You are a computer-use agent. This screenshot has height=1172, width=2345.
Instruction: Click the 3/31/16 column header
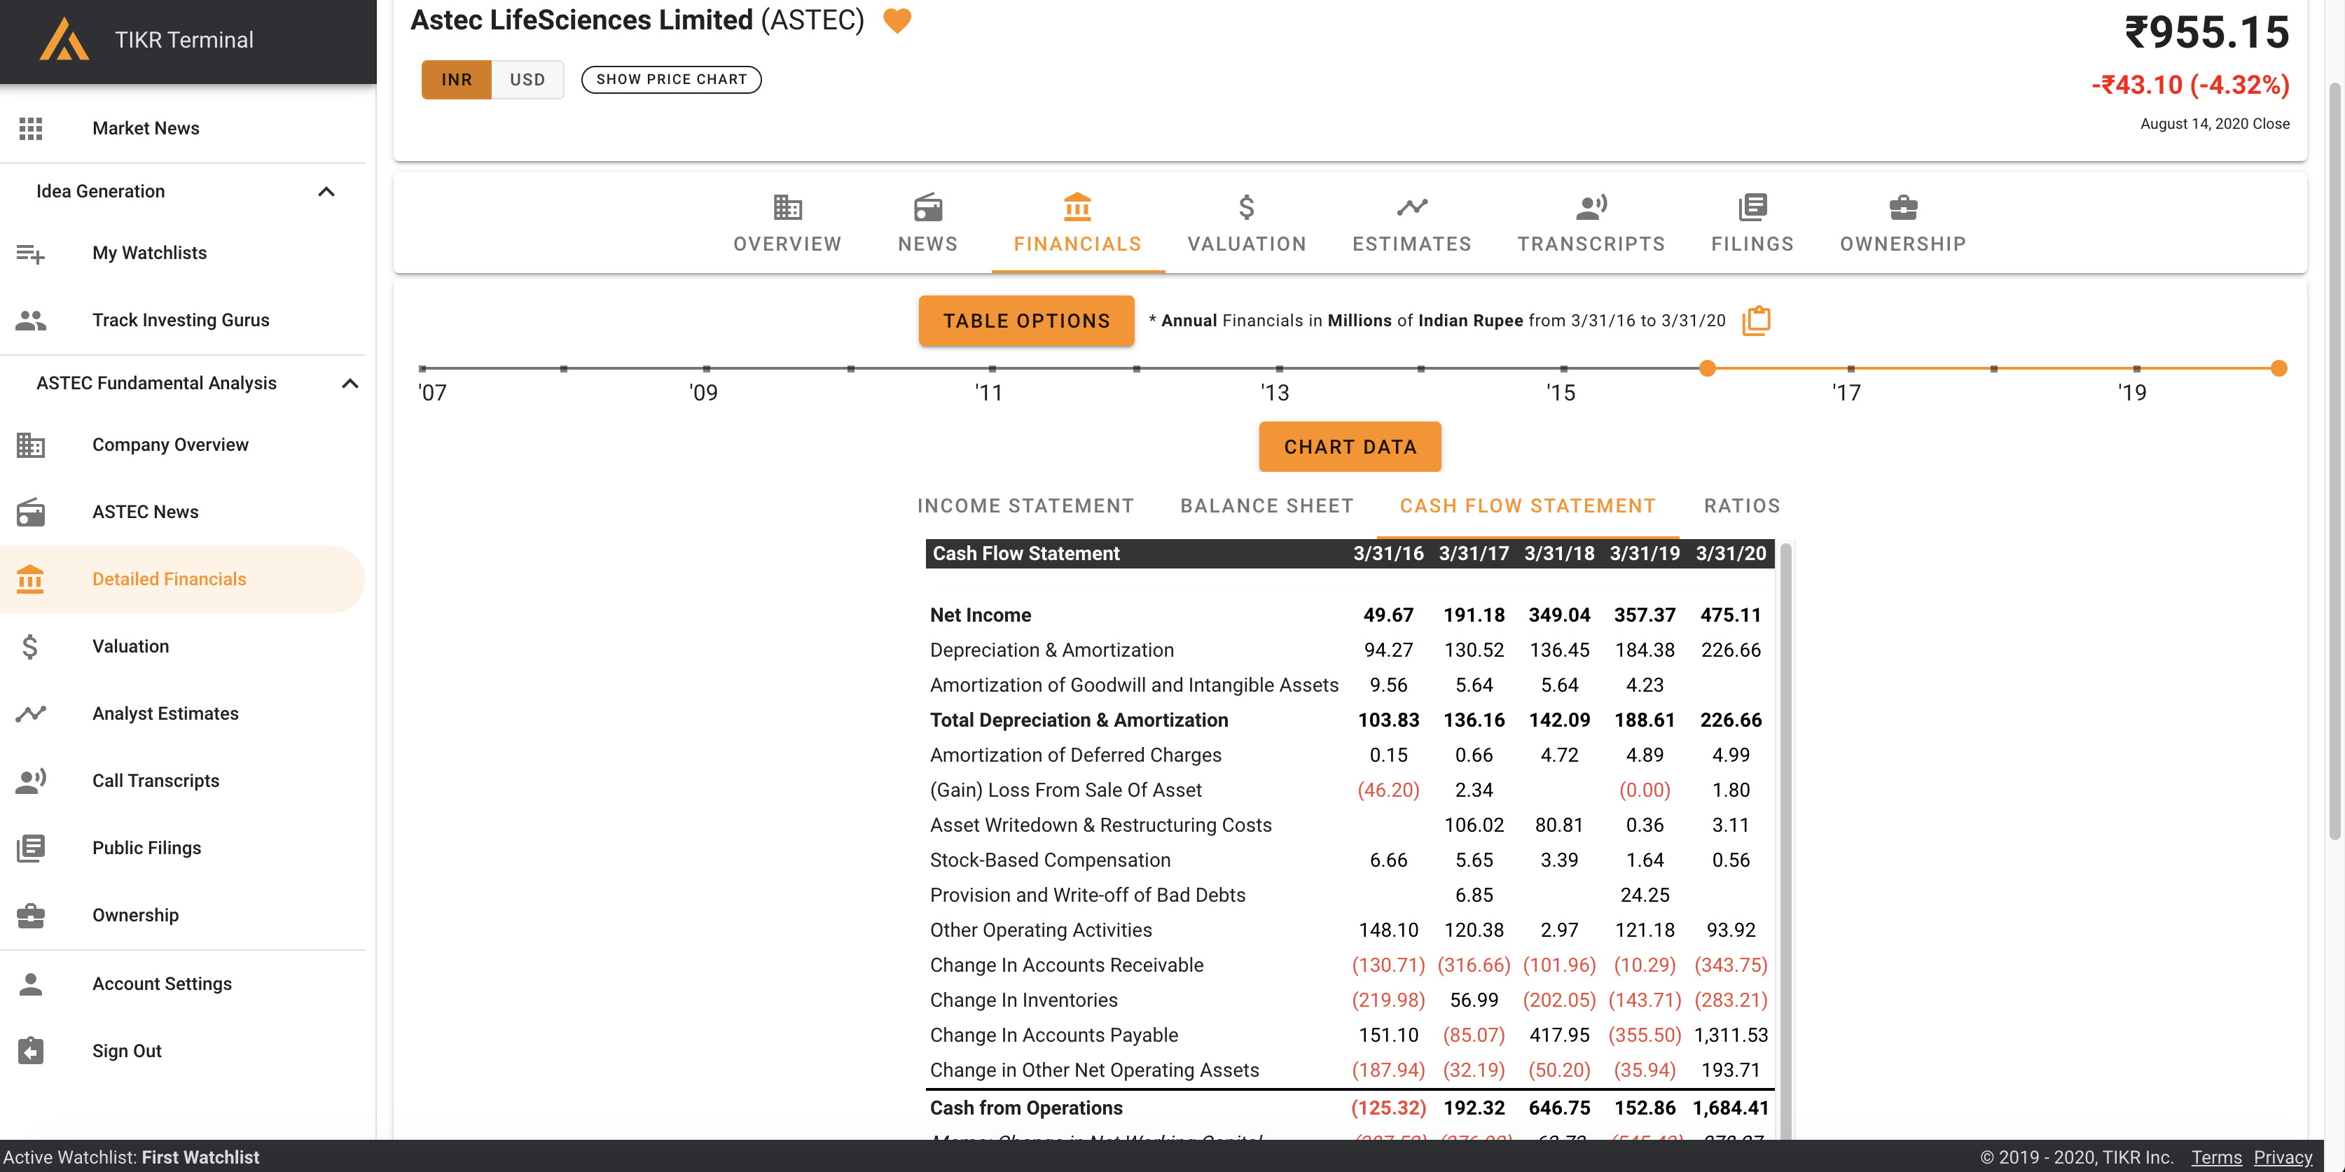(1388, 553)
